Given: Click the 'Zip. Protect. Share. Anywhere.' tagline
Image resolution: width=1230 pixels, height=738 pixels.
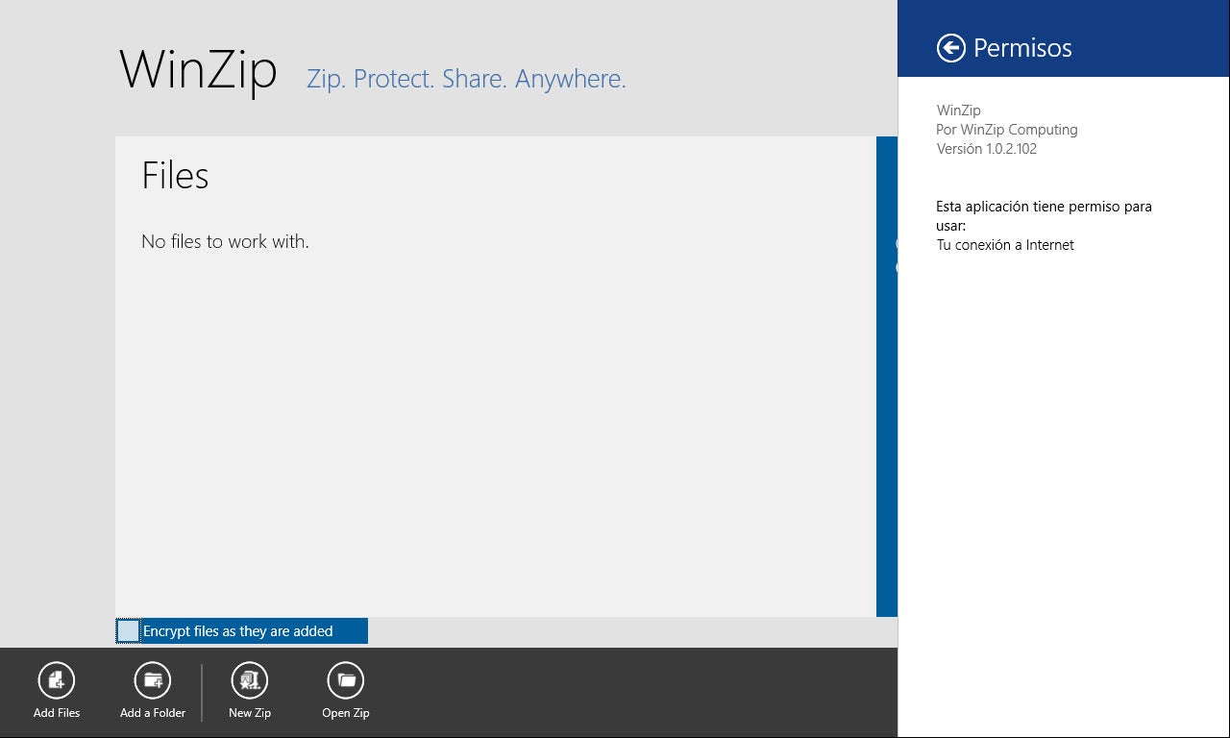Looking at the screenshot, I should pyautogui.click(x=466, y=79).
